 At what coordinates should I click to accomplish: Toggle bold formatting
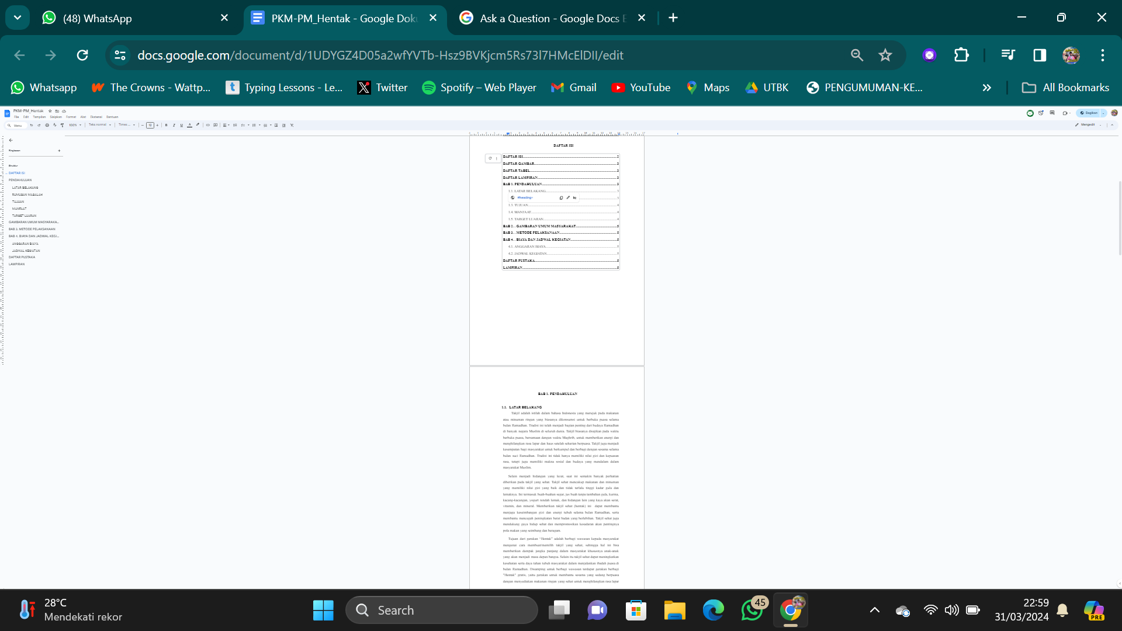pos(166,125)
